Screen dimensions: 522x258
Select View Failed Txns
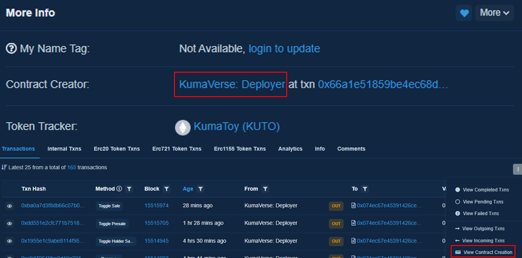pos(477,214)
